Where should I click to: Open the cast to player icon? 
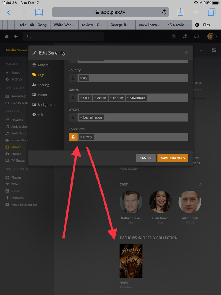click(196, 36)
